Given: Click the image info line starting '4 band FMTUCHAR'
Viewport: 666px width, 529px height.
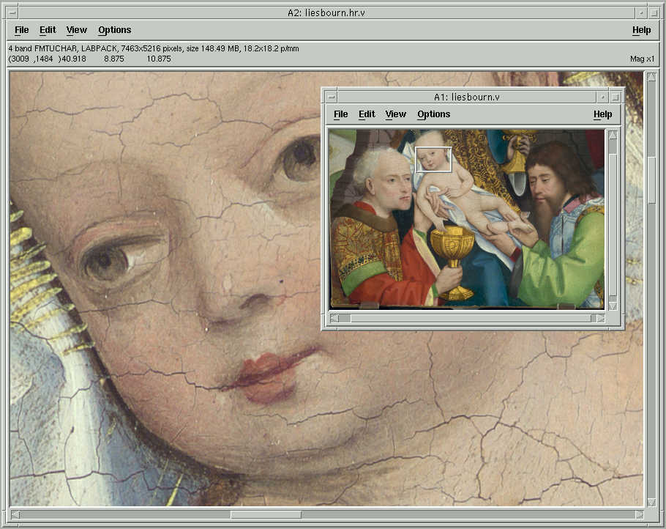Looking at the screenshot, I should pos(154,48).
